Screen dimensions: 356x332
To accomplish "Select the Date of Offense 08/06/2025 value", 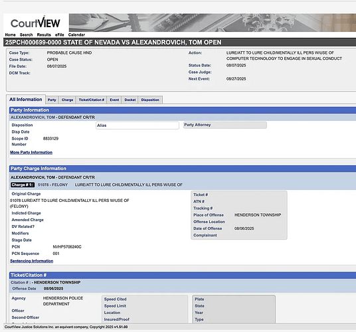I will (x=244, y=228).
